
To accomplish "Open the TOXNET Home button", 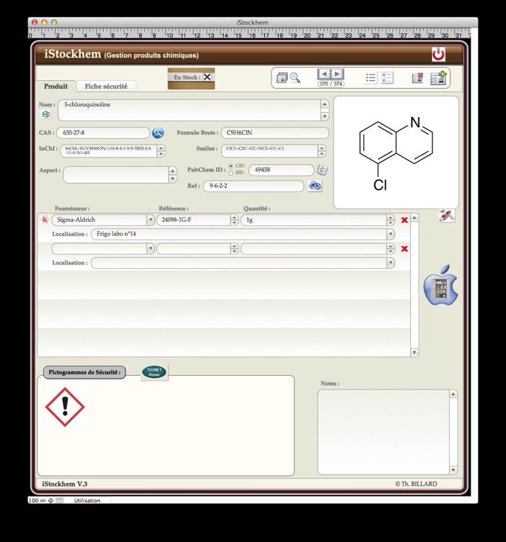I will (154, 372).
